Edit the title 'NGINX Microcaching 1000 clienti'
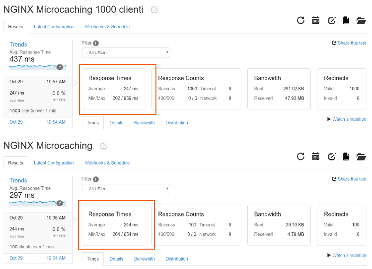This screenshot has height=269, width=372. [154, 10]
